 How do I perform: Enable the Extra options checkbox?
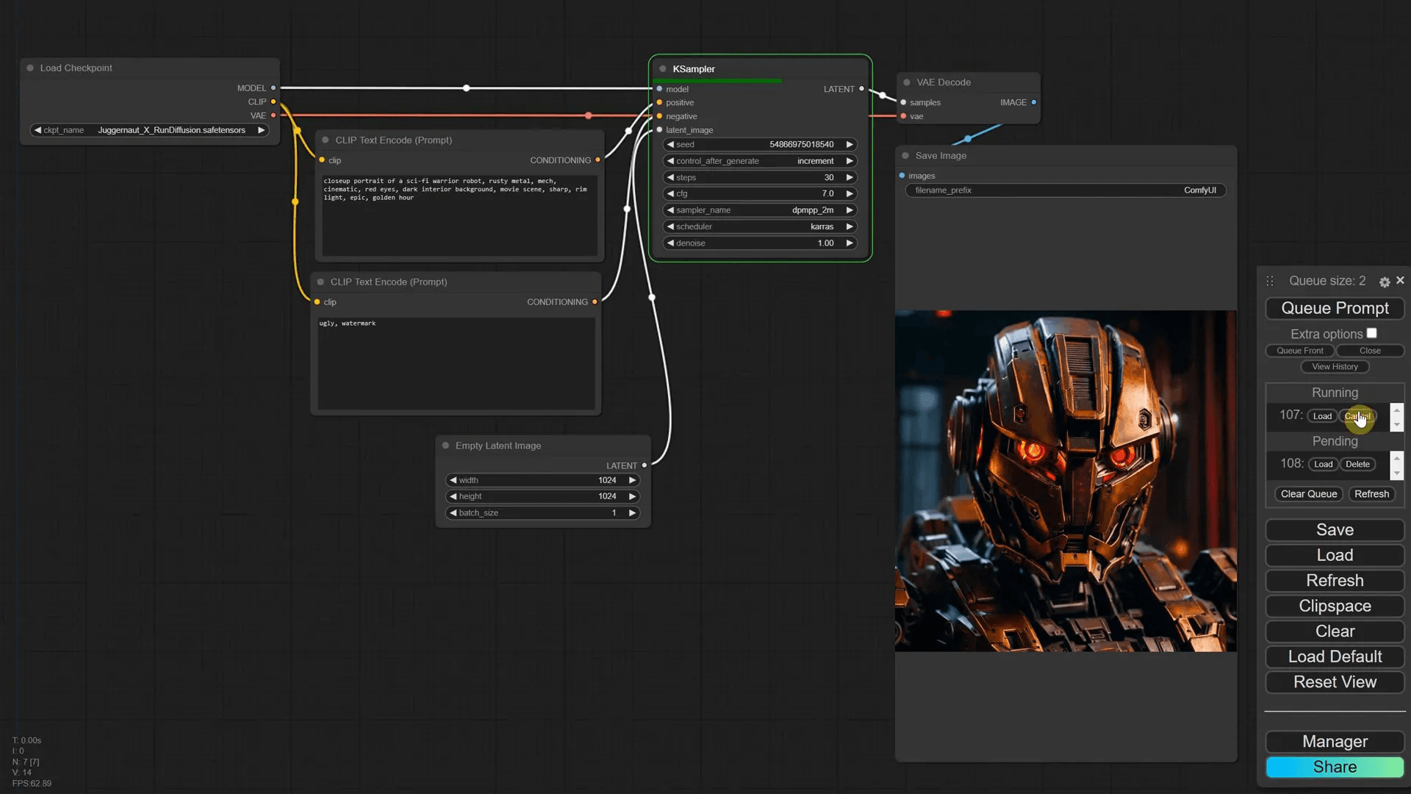(x=1371, y=333)
